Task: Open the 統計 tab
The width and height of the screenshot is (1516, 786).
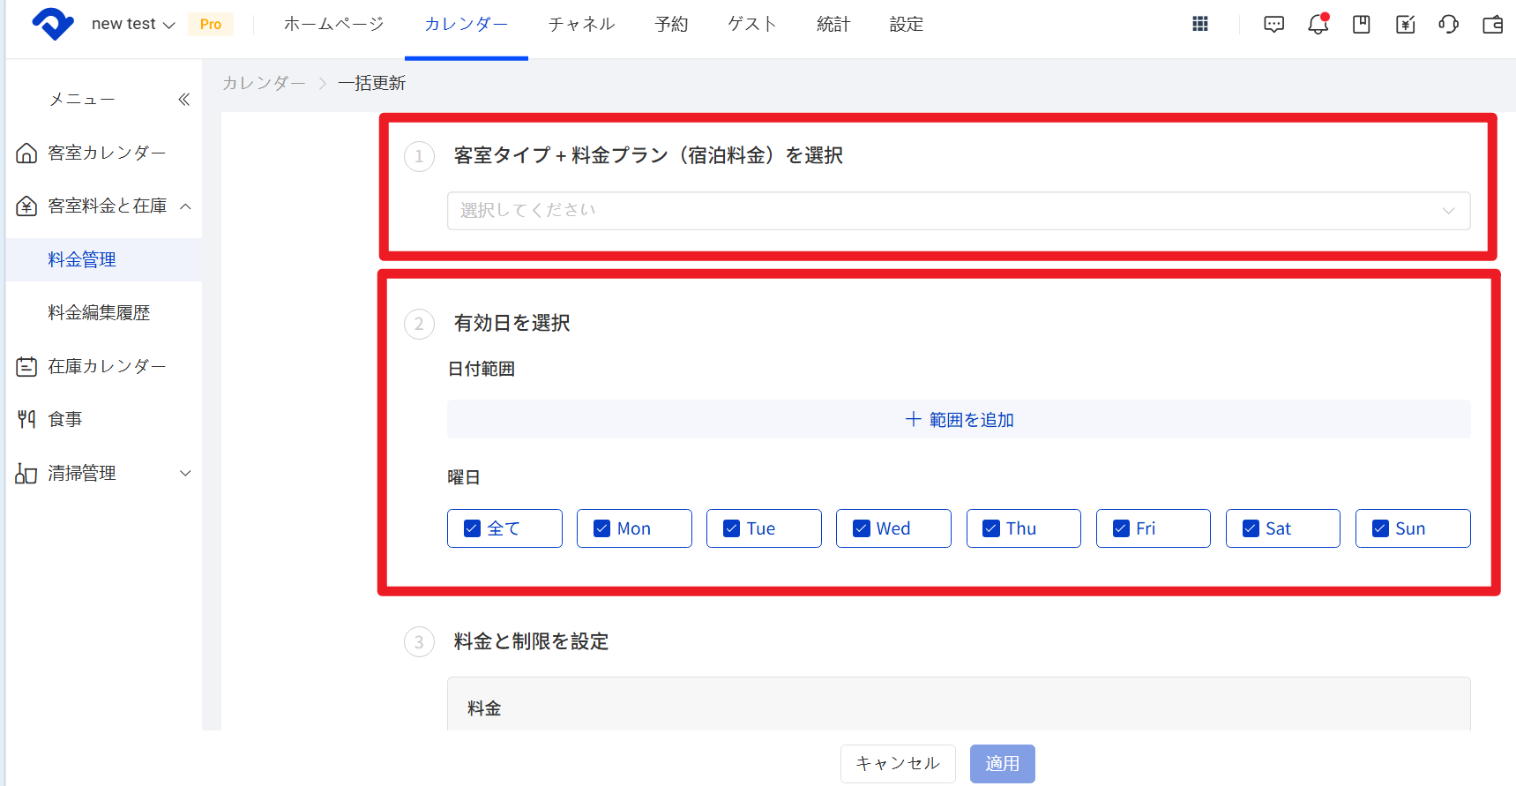Action: click(833, 24)
